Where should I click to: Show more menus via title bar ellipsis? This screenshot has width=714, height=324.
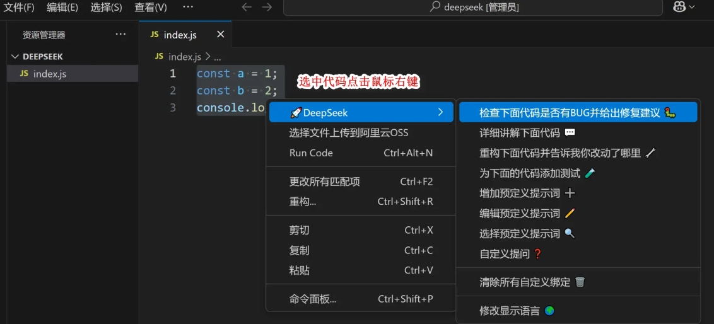[x=188, y=8]
